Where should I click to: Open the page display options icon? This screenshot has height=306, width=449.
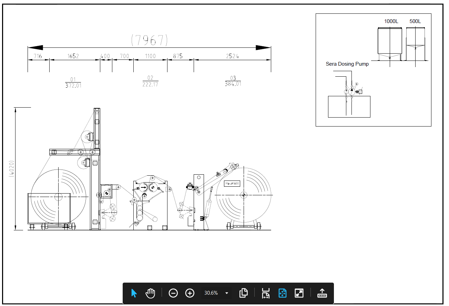coord(244,293)
